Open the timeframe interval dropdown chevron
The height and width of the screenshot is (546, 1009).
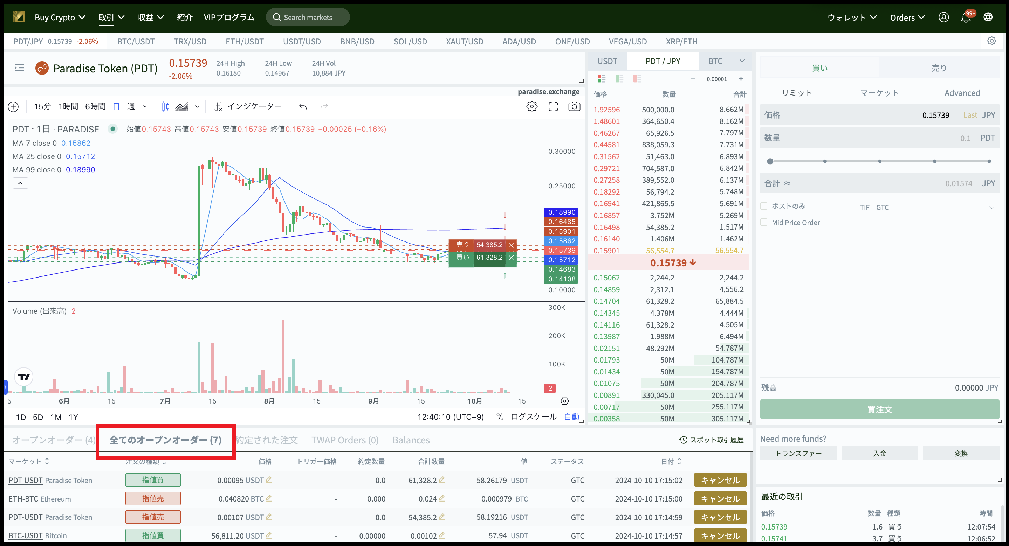tap(145, 106)
